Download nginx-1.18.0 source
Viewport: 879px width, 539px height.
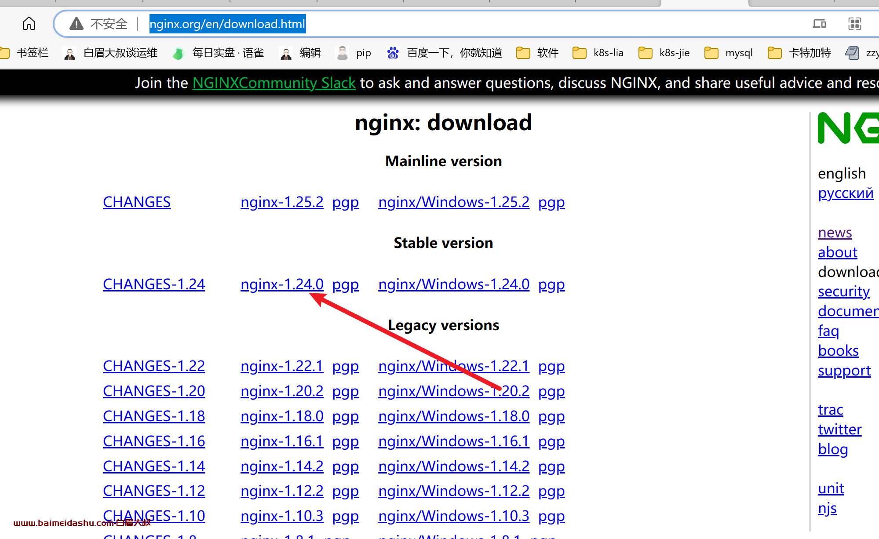pos(282,416)
